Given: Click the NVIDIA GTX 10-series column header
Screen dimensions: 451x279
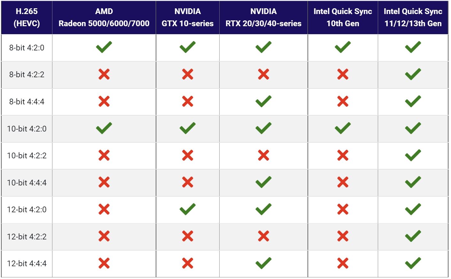Looking at the screenshot, I should point(188,17).
